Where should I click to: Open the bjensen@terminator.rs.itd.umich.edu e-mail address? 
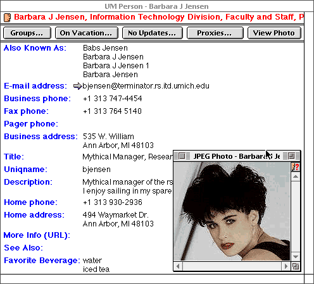tap(146, 86)
